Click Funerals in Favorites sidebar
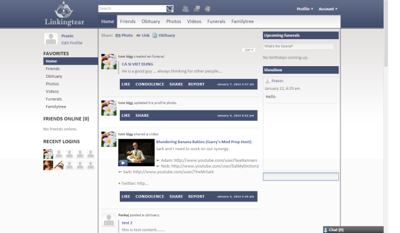Screen dimensions: 400x233 tap(54, 99)
